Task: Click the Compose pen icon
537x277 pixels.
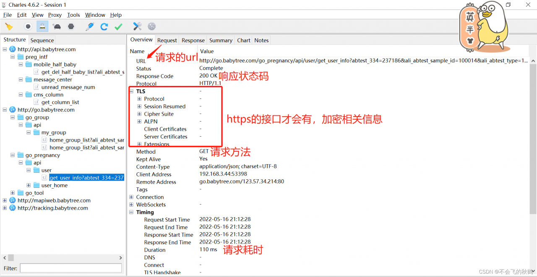Action: 90,26
